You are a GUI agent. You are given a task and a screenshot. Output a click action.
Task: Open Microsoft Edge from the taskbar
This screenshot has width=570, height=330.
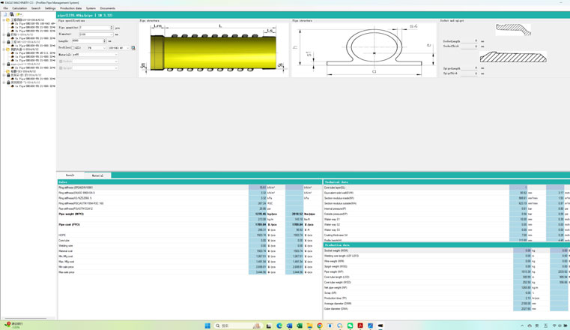pyautogui.click(x=279, y=325)
